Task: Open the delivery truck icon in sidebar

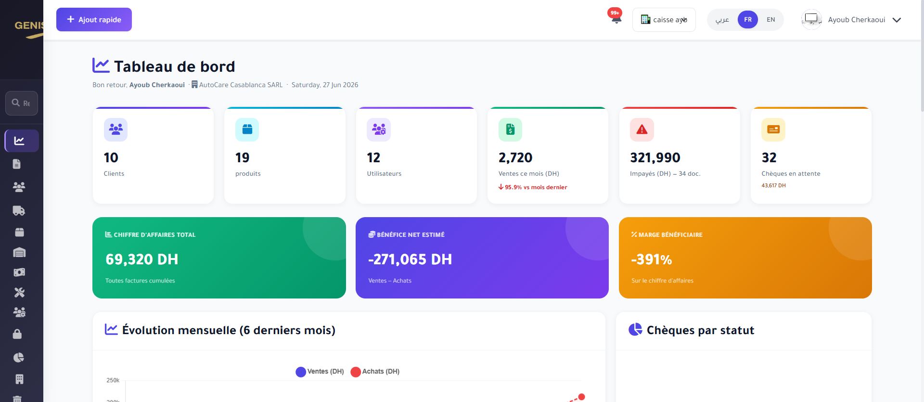Action: click(x=19, y=210)
